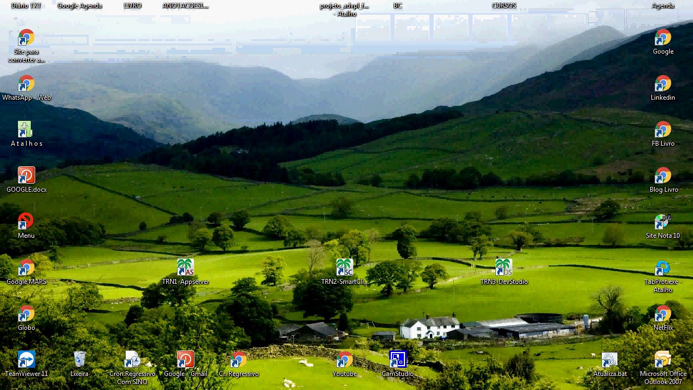Viewport: 693px width, 390px height.
Task: Select the 'FB Livro' shortcut
Action: 663,131
